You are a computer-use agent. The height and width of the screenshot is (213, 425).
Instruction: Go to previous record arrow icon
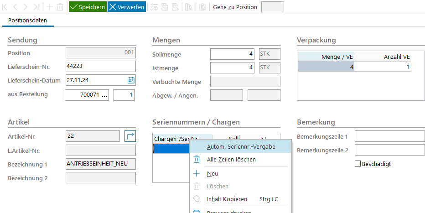click(15, 7)
